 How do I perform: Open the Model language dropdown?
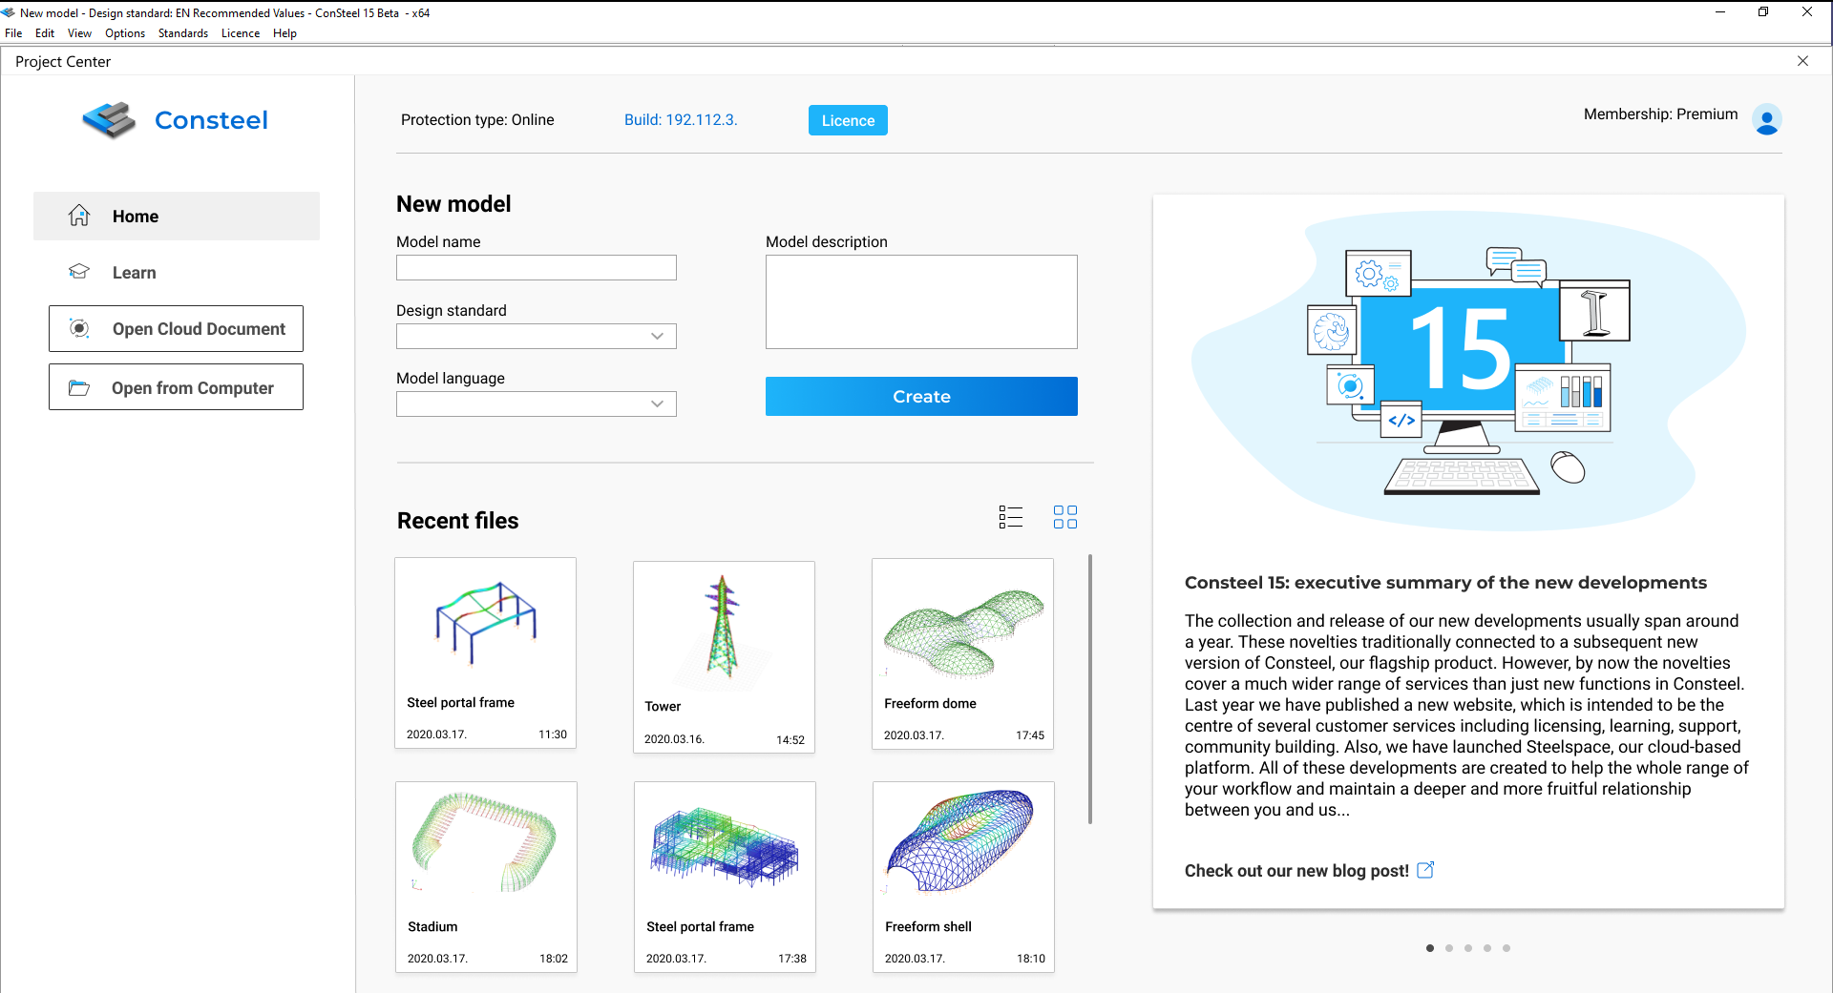coord(537,403)
